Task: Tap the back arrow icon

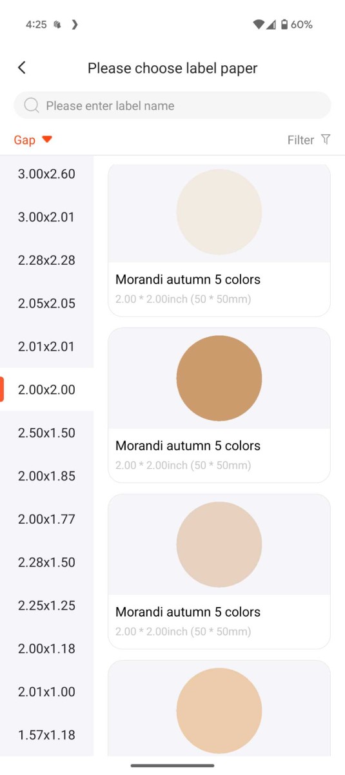Action: 21,67
